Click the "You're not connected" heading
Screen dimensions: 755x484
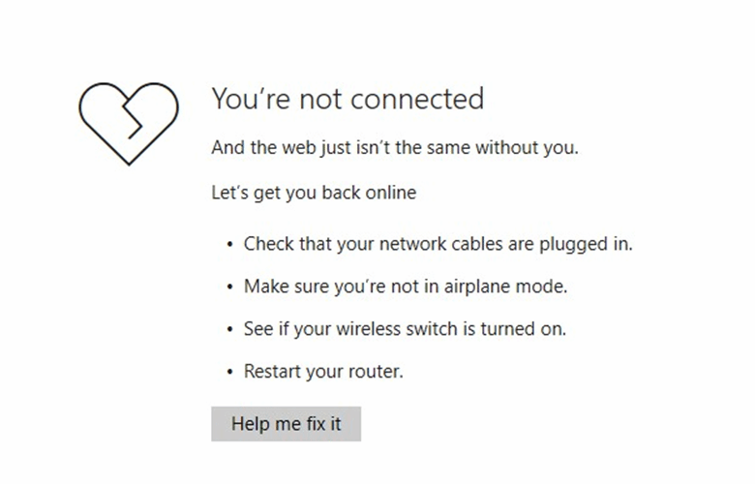[347, 99]
